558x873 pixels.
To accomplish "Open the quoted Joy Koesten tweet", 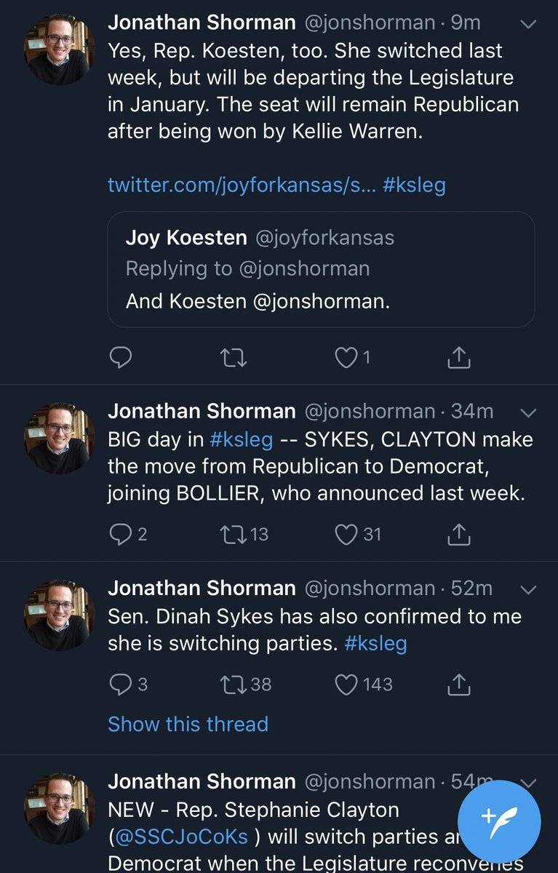I will (x=321, y=269).
